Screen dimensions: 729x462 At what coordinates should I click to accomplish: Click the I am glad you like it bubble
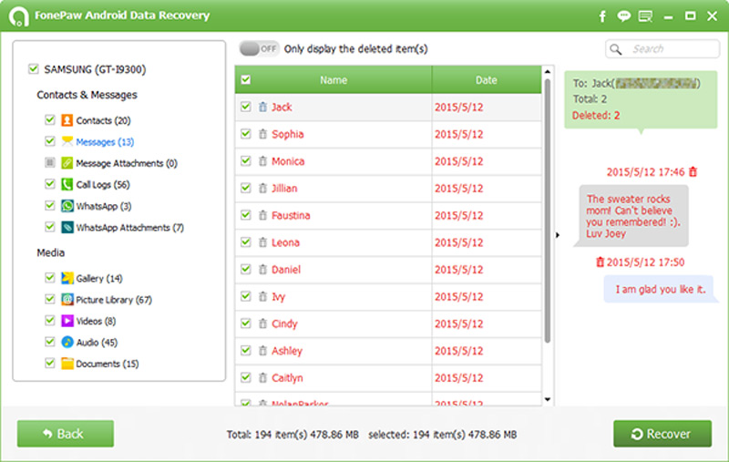click(660, 289)
